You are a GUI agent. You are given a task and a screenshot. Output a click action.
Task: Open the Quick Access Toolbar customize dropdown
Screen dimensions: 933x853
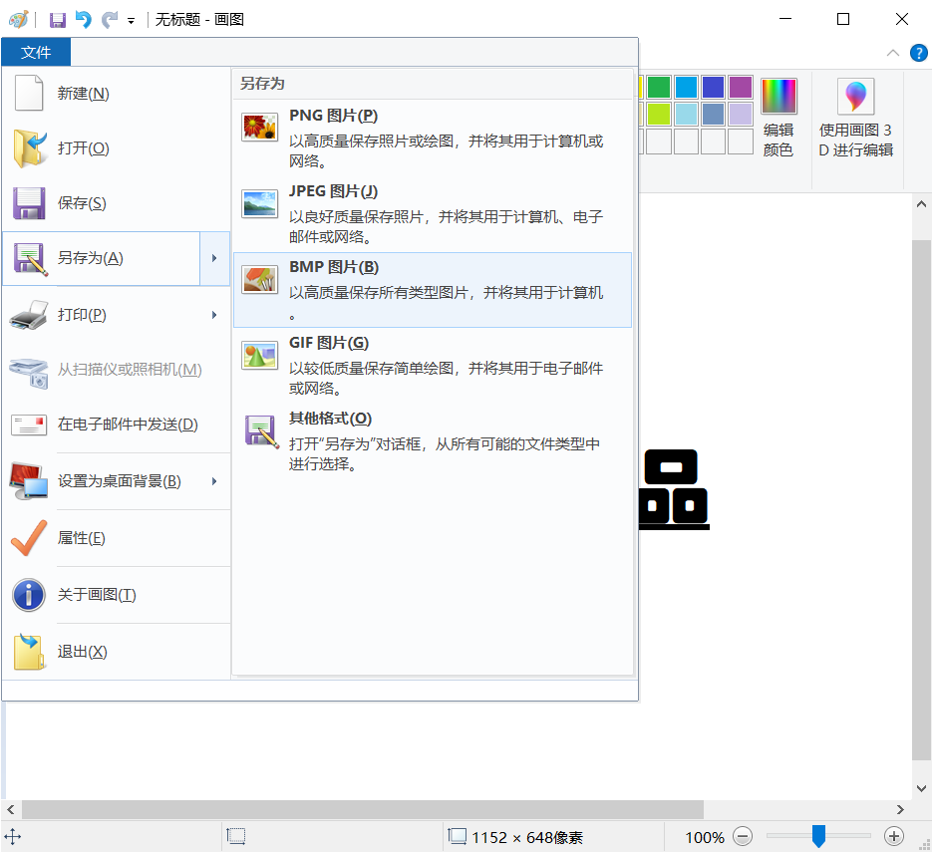click(130, 19)
